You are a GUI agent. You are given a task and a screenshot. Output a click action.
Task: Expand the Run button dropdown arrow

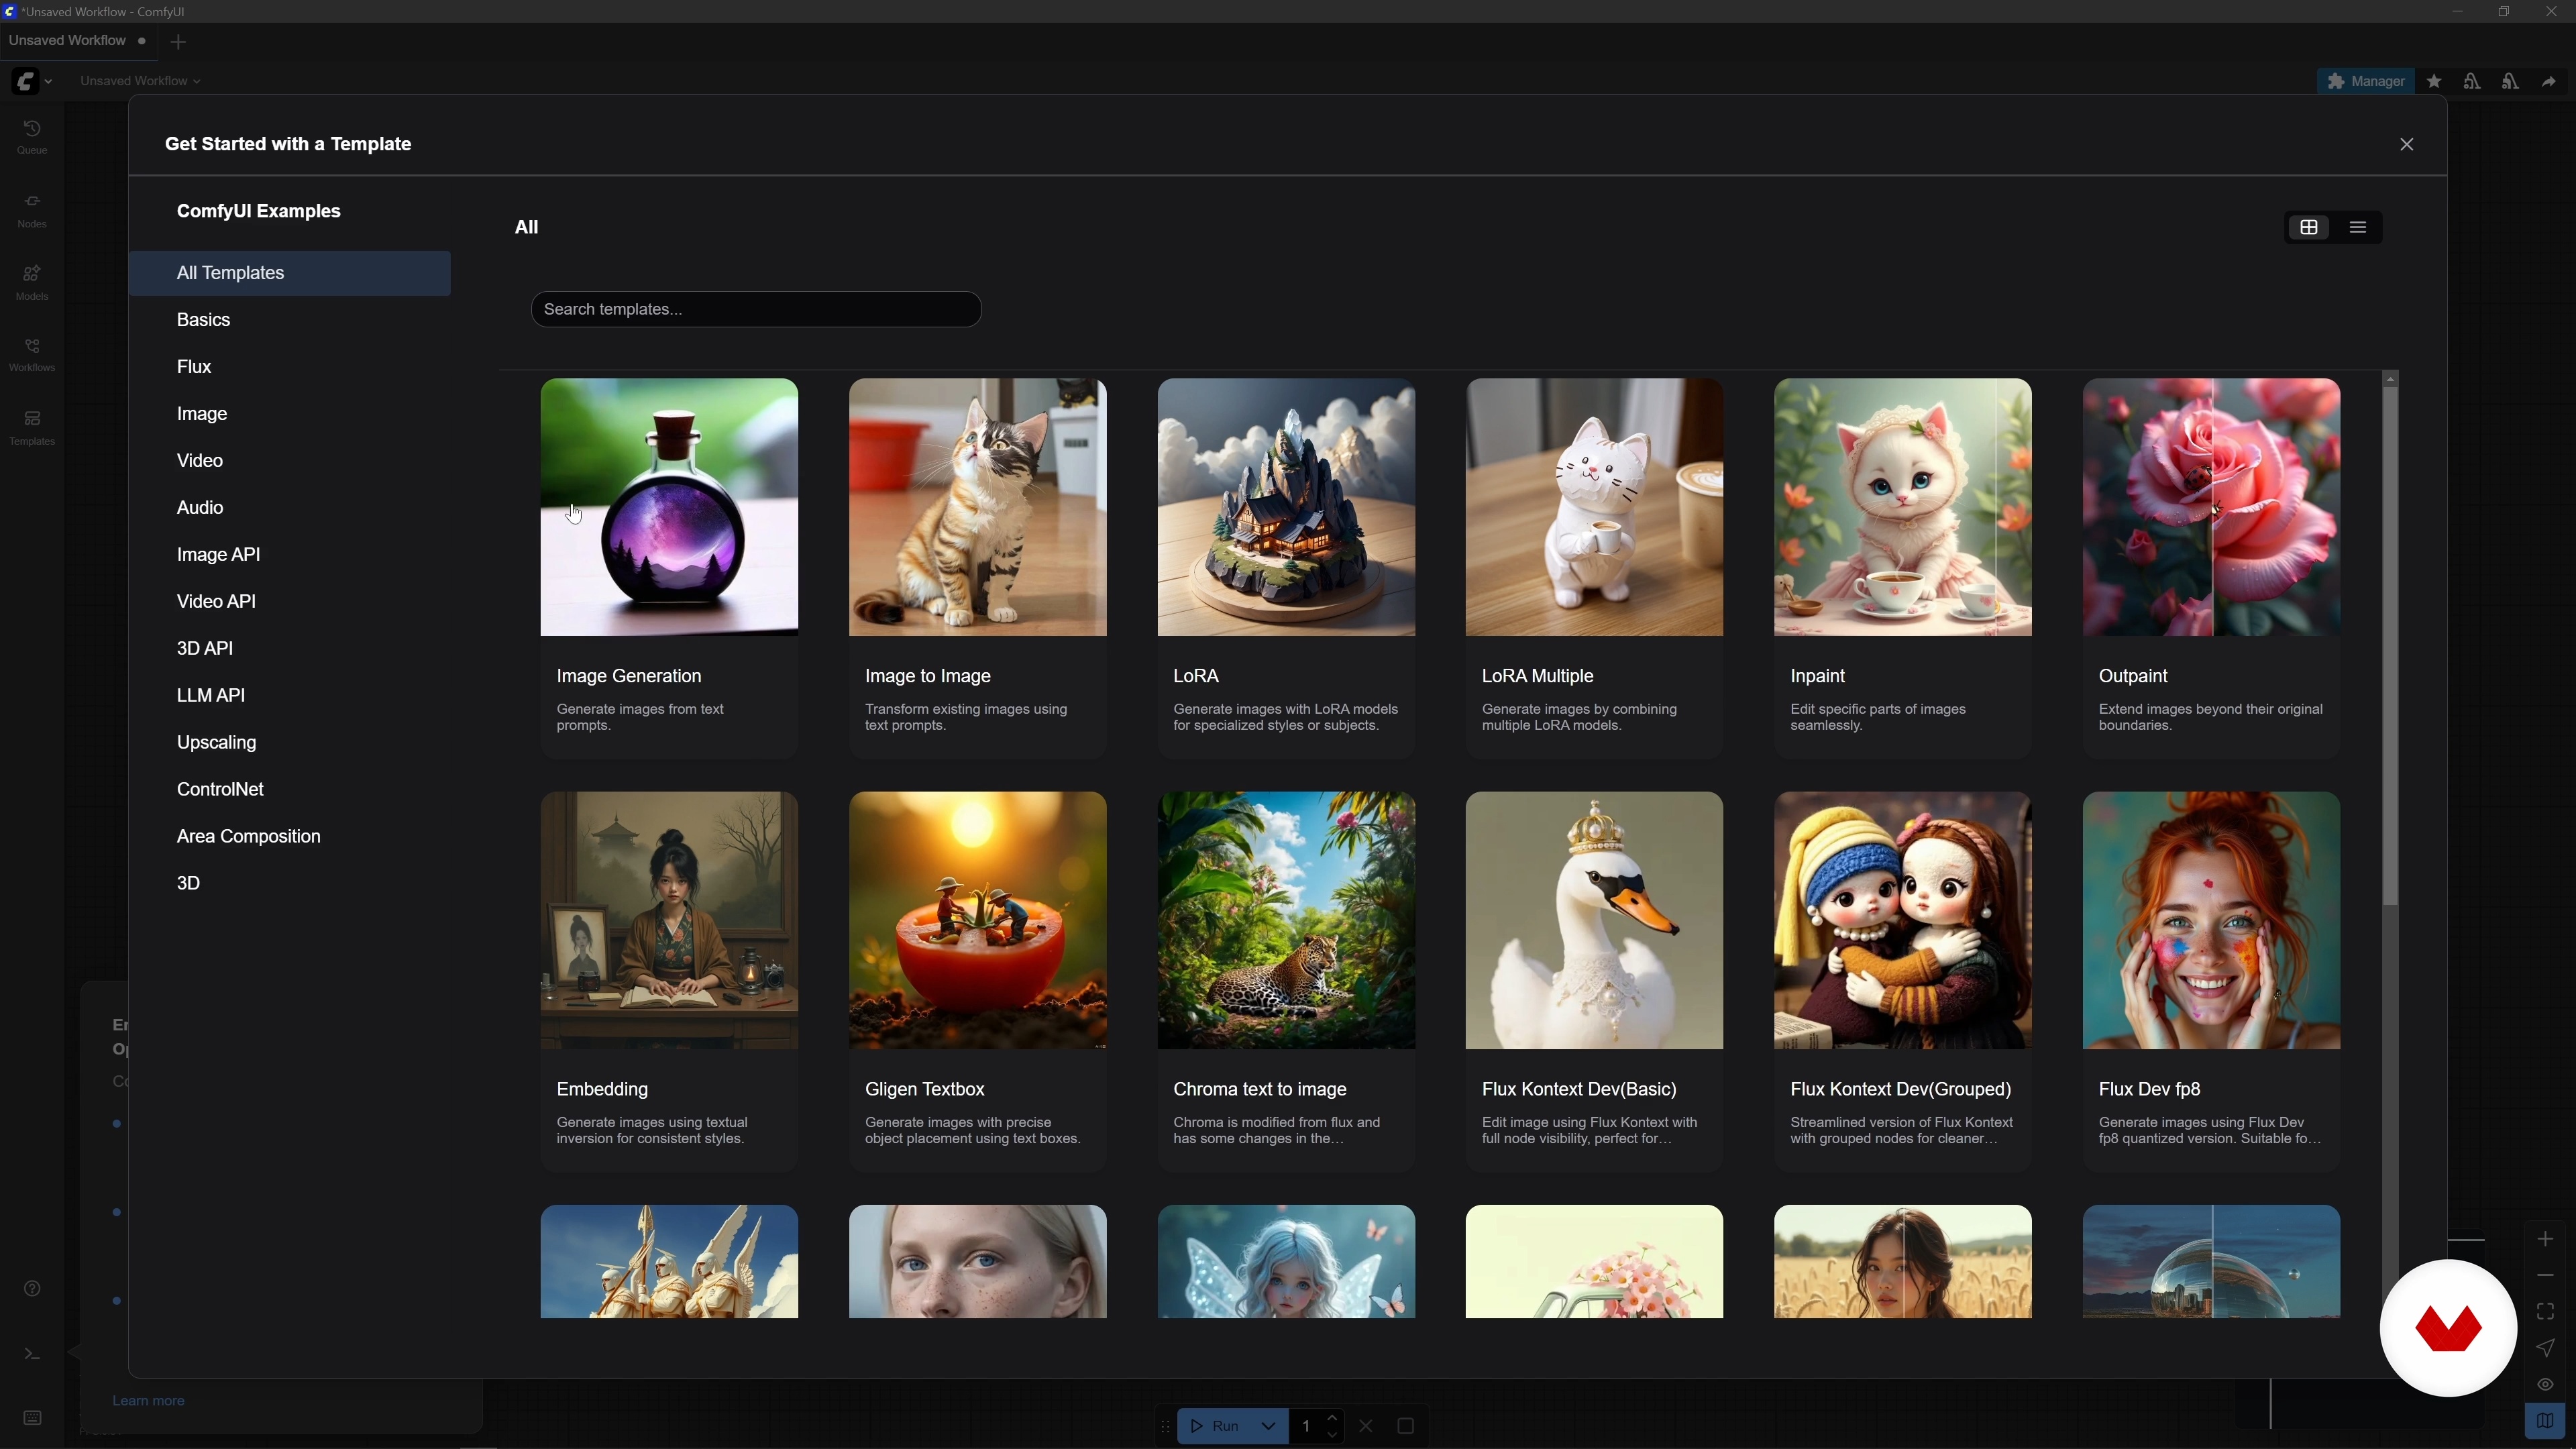[x=1268, y=1425]
